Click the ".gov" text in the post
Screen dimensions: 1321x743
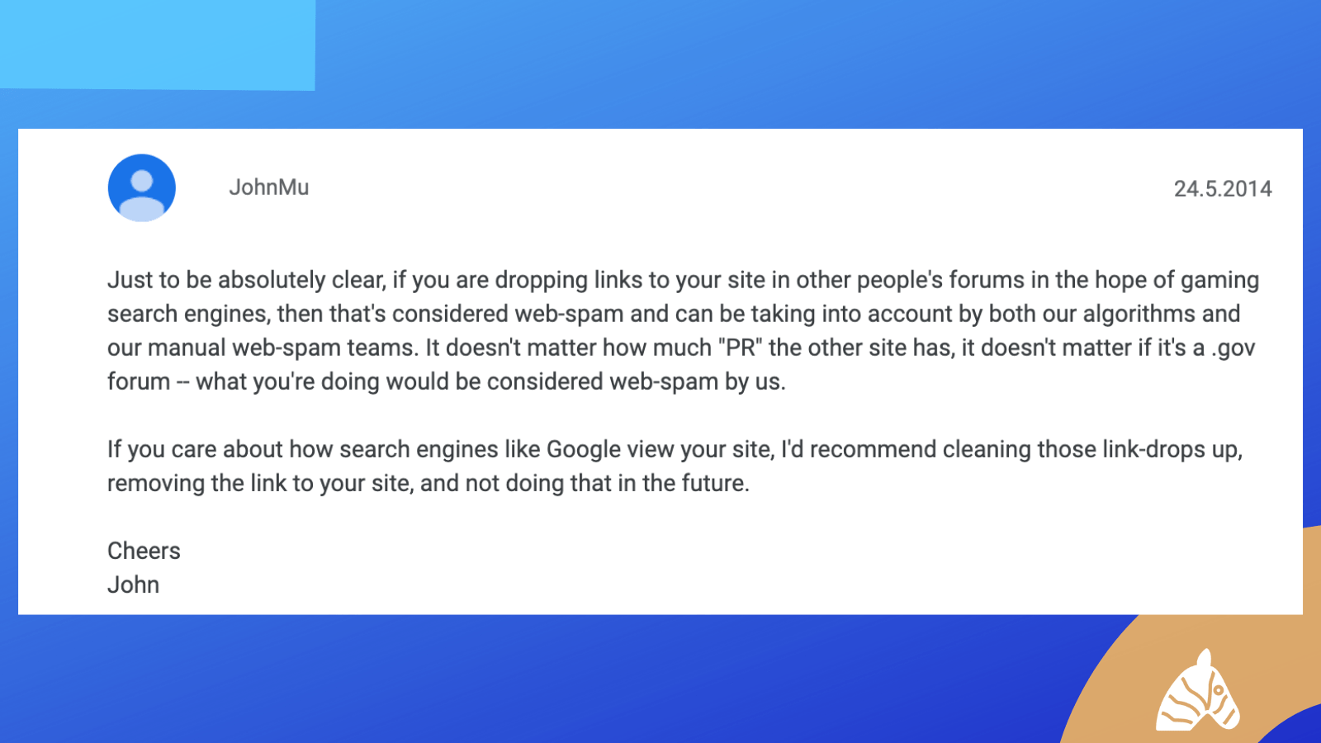1233,348
